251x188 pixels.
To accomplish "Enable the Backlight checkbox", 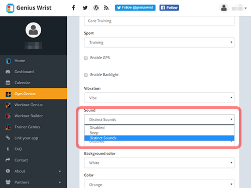I will coord(86,75).
